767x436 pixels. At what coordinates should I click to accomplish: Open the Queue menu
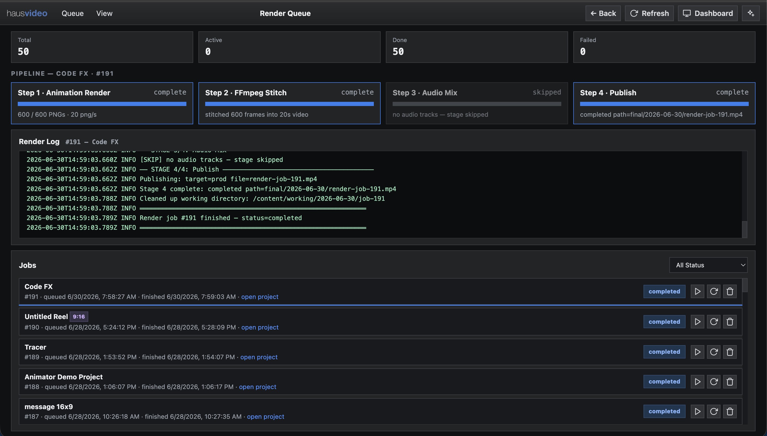[73, 13]
